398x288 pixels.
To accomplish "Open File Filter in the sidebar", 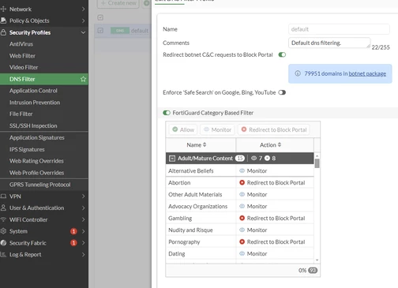I will coord(21,114).
